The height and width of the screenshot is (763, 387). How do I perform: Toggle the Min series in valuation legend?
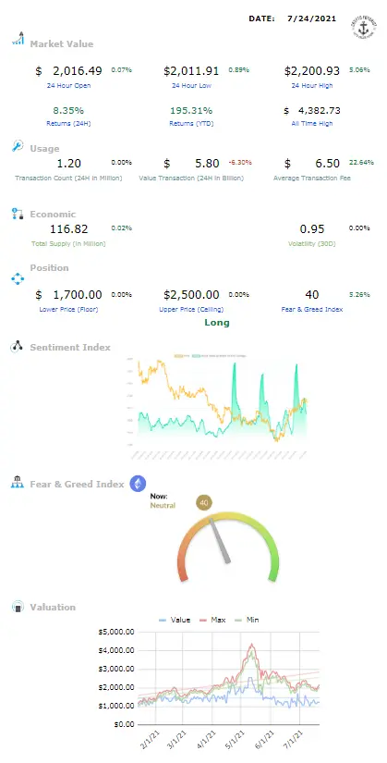247,620
